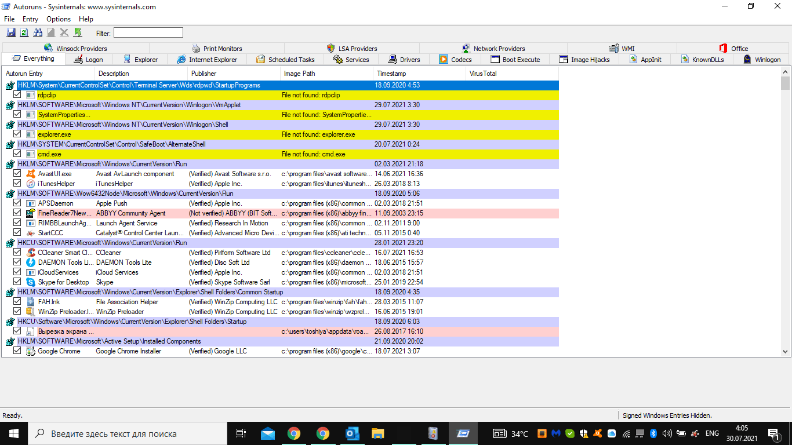Click the StartCCC entry icon
792x445 pixels.
(31, 233)
